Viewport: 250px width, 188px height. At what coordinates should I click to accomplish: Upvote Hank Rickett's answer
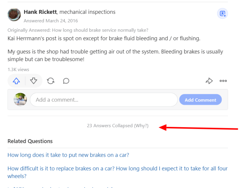click(x=17, y=81)
